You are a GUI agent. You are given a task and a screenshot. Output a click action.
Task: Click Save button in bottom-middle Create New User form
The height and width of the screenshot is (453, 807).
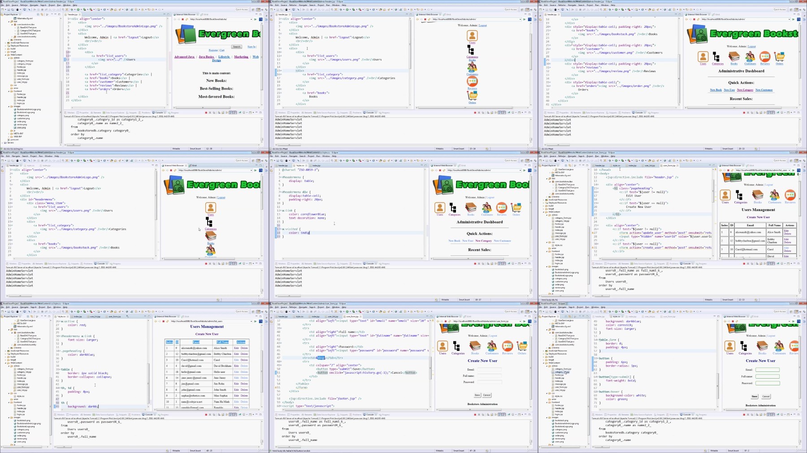click(477, 395)
